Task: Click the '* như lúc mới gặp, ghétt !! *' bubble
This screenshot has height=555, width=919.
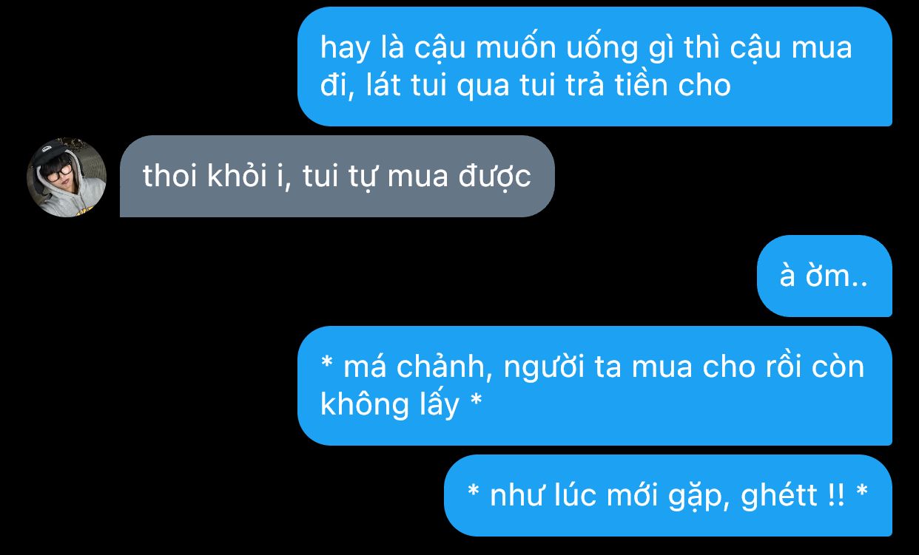Action: point(667,495)
